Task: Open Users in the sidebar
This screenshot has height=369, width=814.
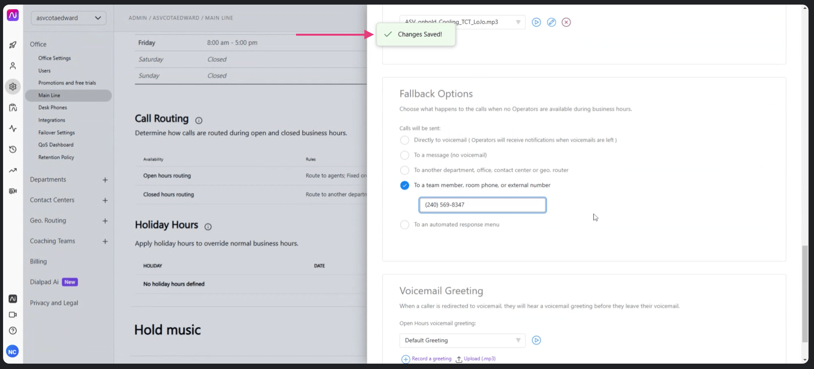Action: pyautogui.click(x=45, y=71)
